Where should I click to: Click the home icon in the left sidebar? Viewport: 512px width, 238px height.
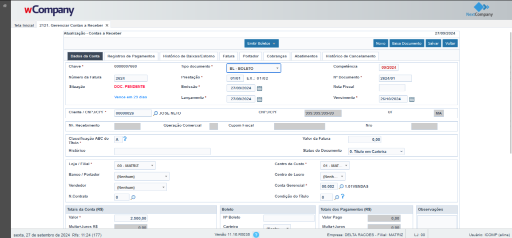tap(4, 5)
